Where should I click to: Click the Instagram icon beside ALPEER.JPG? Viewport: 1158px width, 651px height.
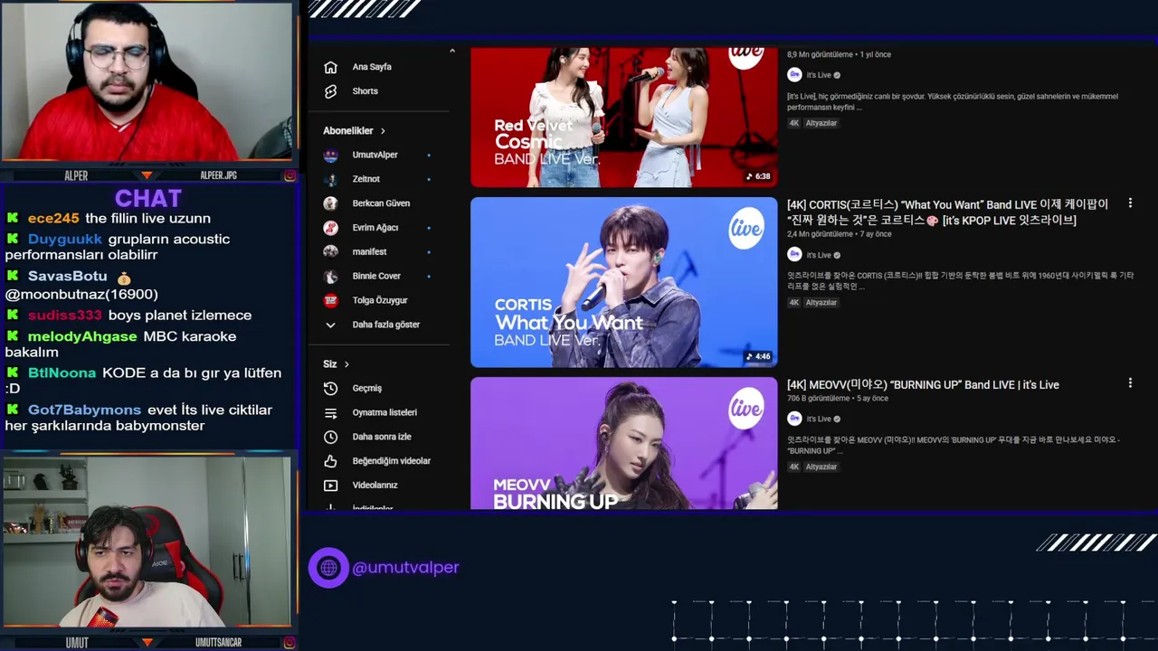pyautogui.click(x=289, y=175)
